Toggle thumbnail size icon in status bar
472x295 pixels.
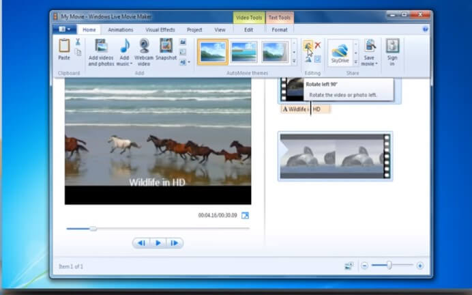(x=349, y=266)
